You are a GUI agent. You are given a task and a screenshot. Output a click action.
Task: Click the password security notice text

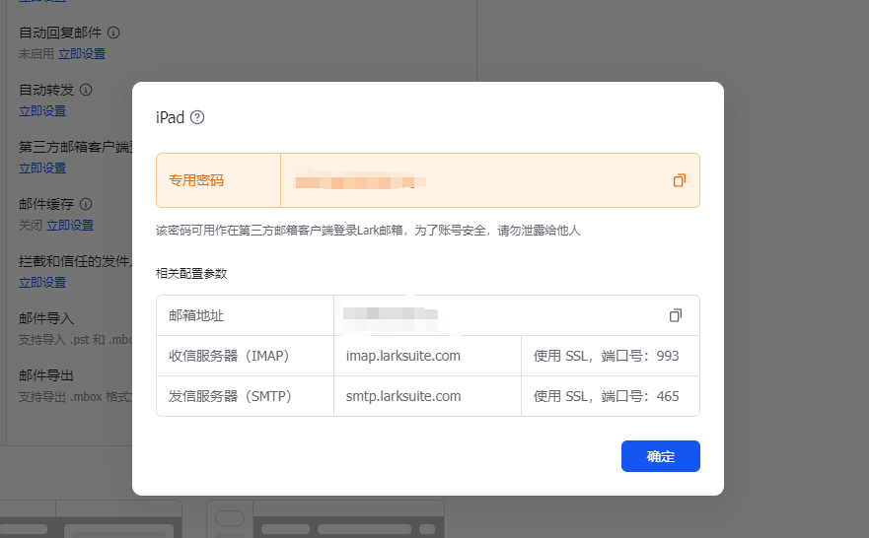click(x=368, y=231)
